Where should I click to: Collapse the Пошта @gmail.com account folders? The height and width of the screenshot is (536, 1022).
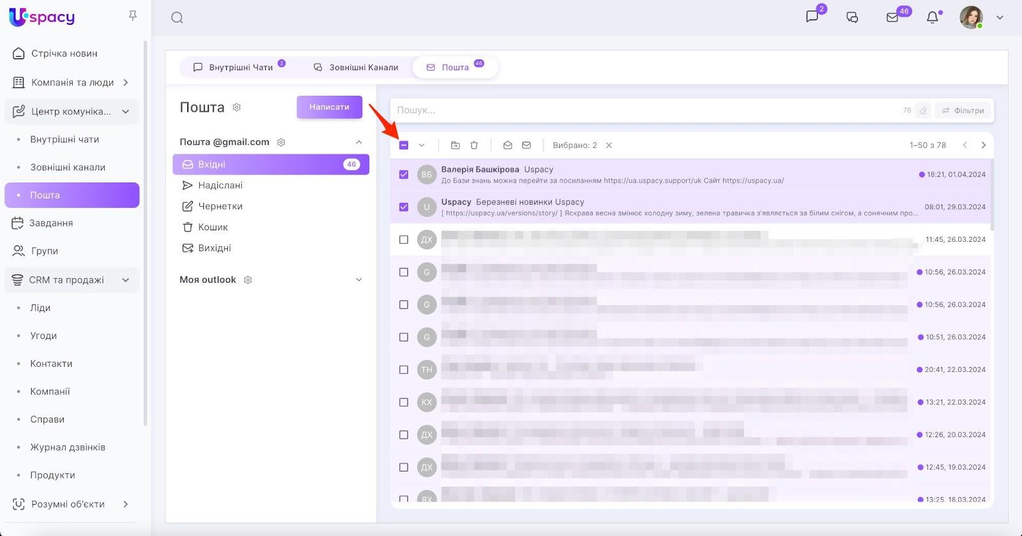point(359,142)
